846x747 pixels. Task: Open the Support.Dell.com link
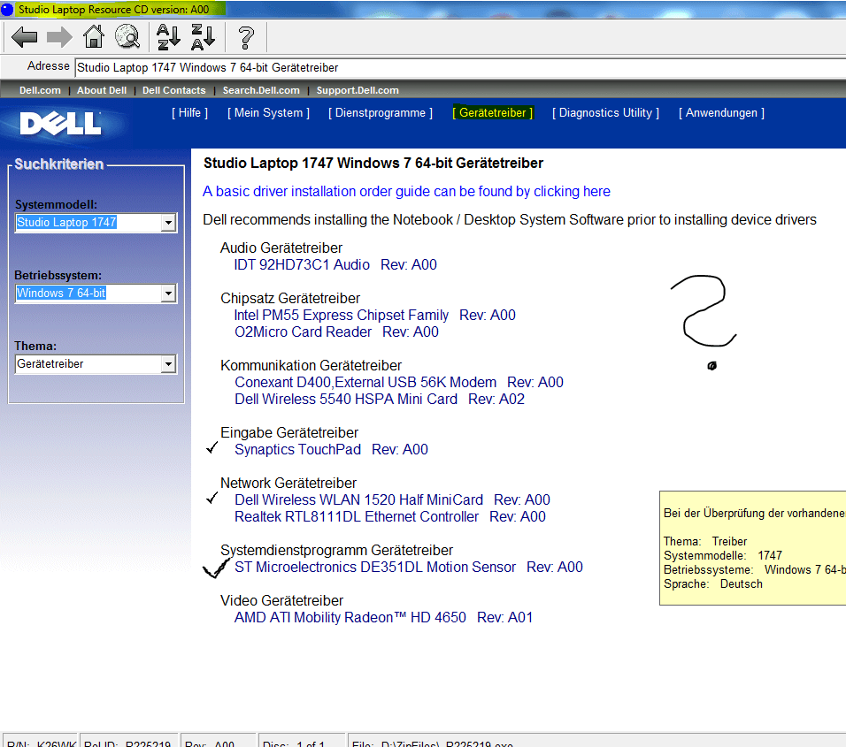pos(358,90)
